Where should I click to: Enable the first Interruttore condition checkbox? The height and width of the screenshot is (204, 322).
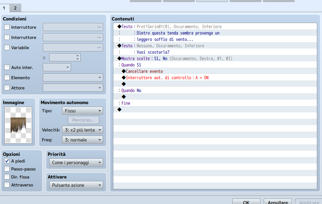[x=7, y=27]
